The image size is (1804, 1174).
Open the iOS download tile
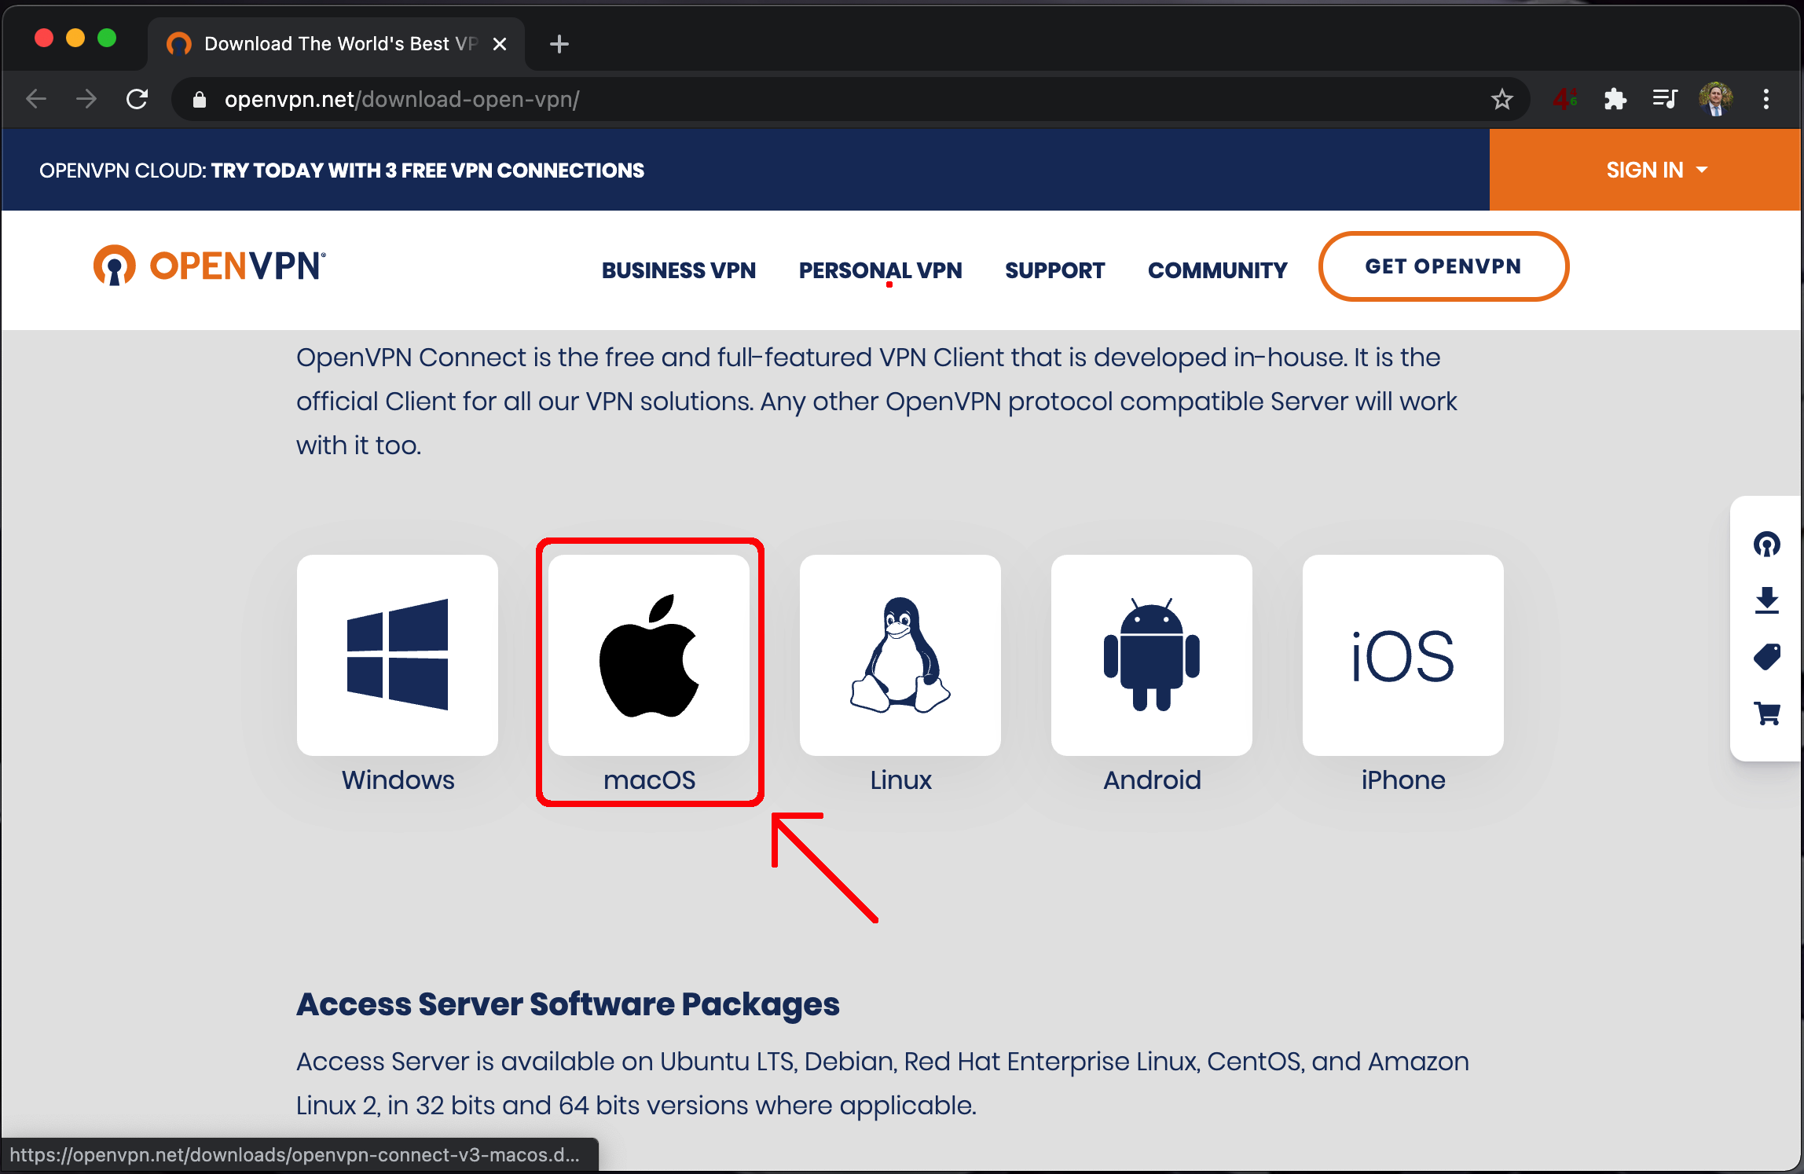(x=1403, y=655)
